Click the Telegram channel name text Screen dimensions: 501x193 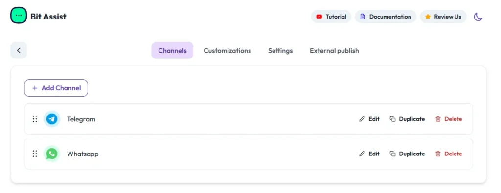81,119
